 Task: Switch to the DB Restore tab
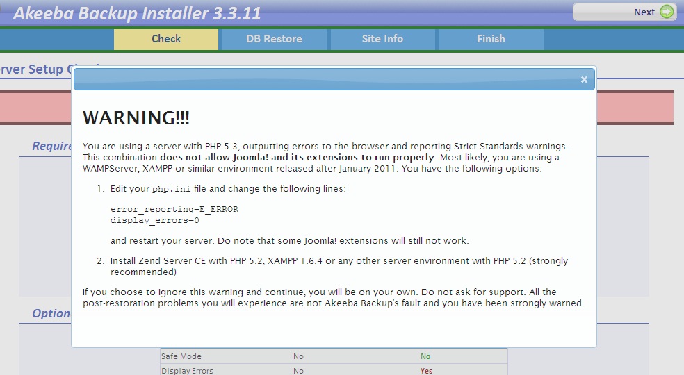275,40
